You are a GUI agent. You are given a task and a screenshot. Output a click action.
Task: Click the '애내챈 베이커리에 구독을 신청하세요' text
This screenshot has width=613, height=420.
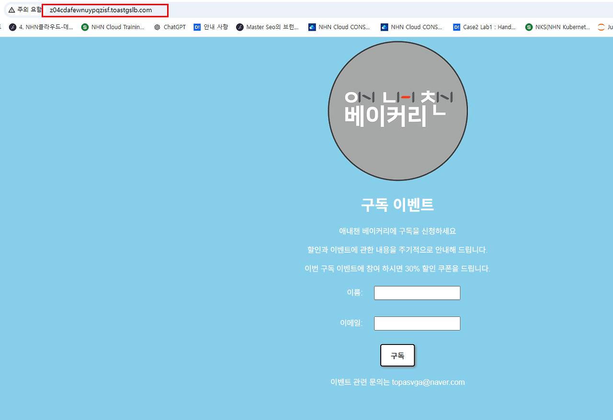(397, 231)
